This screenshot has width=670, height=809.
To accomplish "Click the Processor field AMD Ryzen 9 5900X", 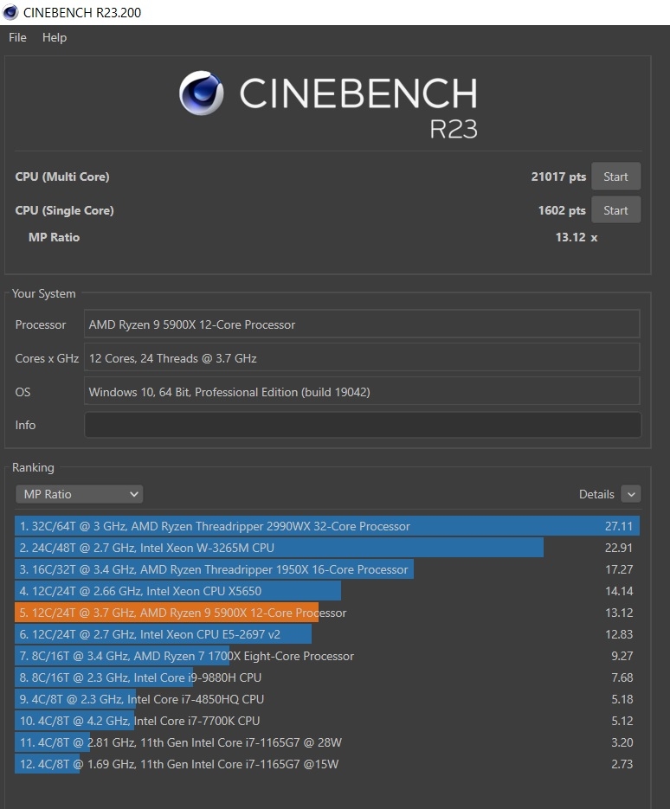I will pyautogui.click(x=362, y=324).
